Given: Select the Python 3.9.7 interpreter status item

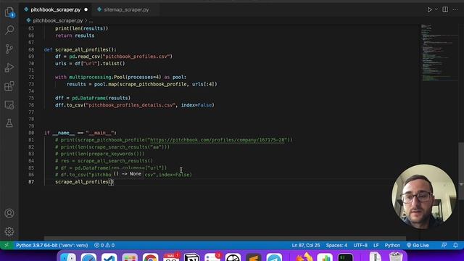Looking at the screenshot, I should tap(51, 245).
